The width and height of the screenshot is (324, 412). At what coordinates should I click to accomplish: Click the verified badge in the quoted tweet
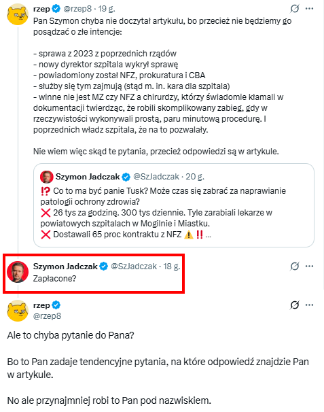[126, 177]
